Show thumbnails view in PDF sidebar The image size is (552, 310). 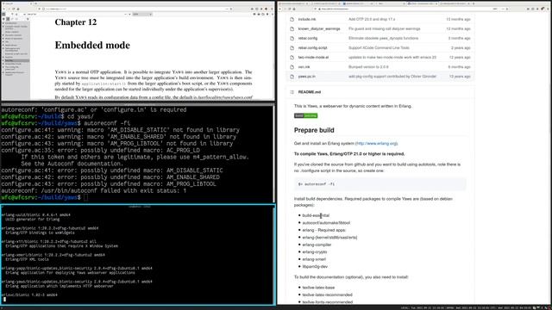click(x=3, y=19)
